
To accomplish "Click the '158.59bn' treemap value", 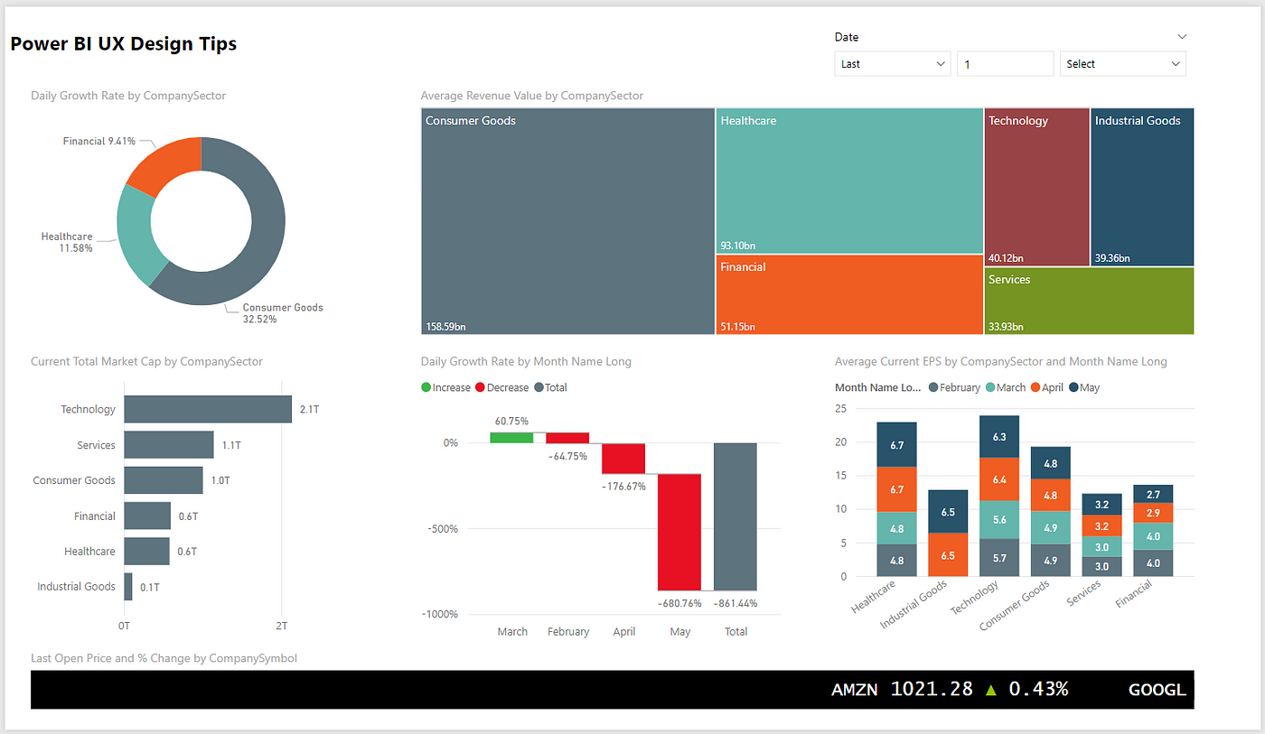I will (445, 327).
